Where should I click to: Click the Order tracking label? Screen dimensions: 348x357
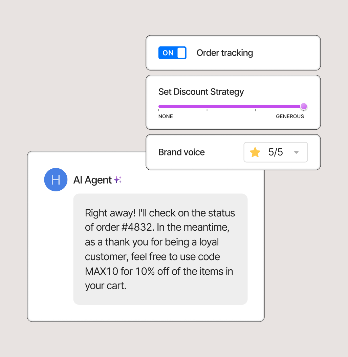[225, 53]
